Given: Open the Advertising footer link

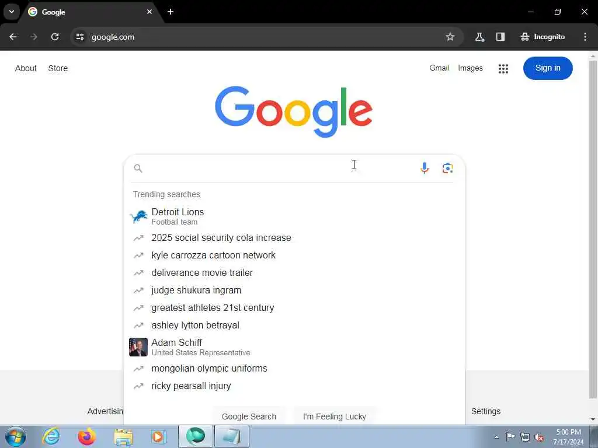Looking at the screenshot, I should pos(105,411).
